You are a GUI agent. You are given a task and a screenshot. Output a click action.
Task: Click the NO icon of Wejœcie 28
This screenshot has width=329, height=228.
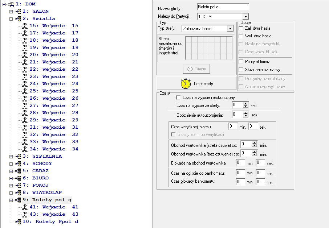[25, 113]
